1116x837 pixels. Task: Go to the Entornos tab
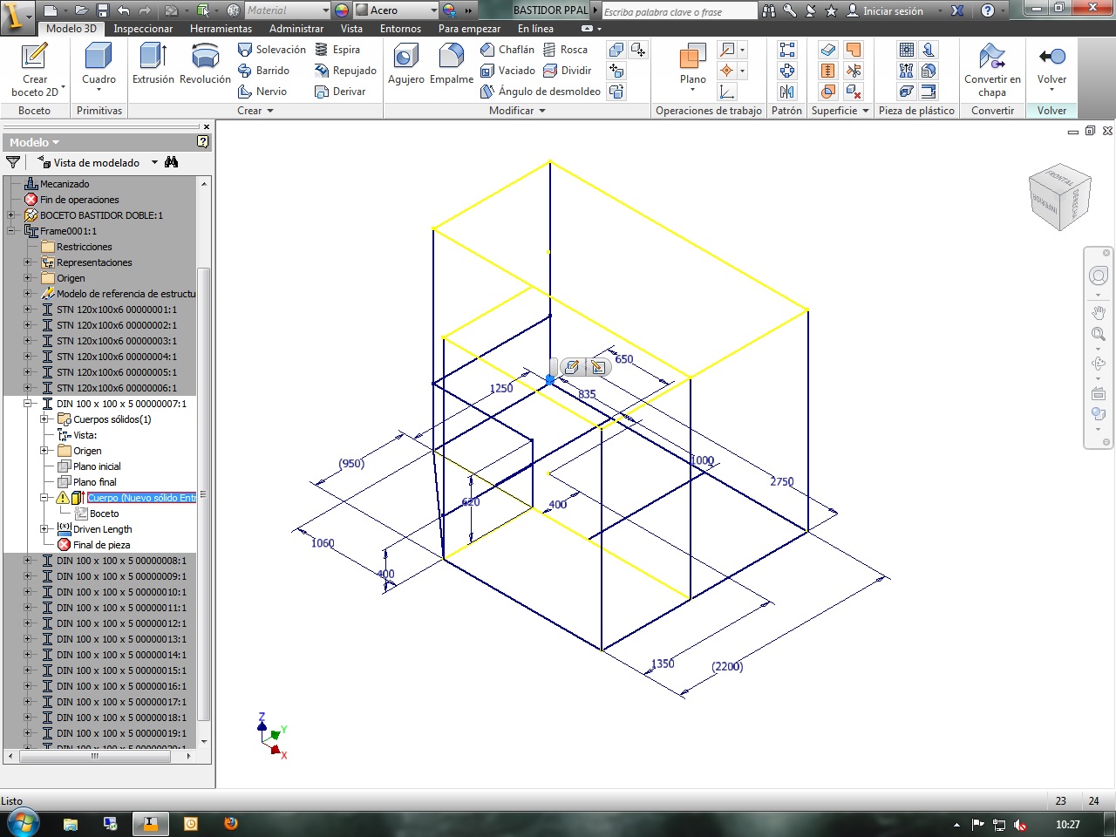point(400,29)
